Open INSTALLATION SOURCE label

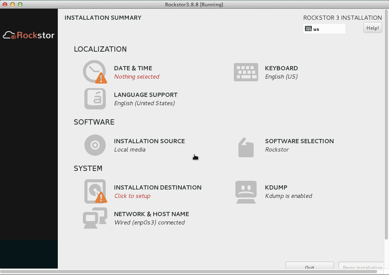tap(149, 141)
